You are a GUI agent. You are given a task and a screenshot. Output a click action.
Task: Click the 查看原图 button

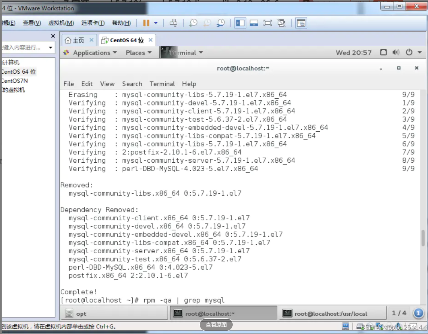(216, 325)
